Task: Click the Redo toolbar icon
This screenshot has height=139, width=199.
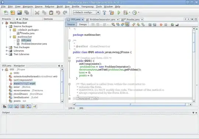Action: tap(65, 13)
